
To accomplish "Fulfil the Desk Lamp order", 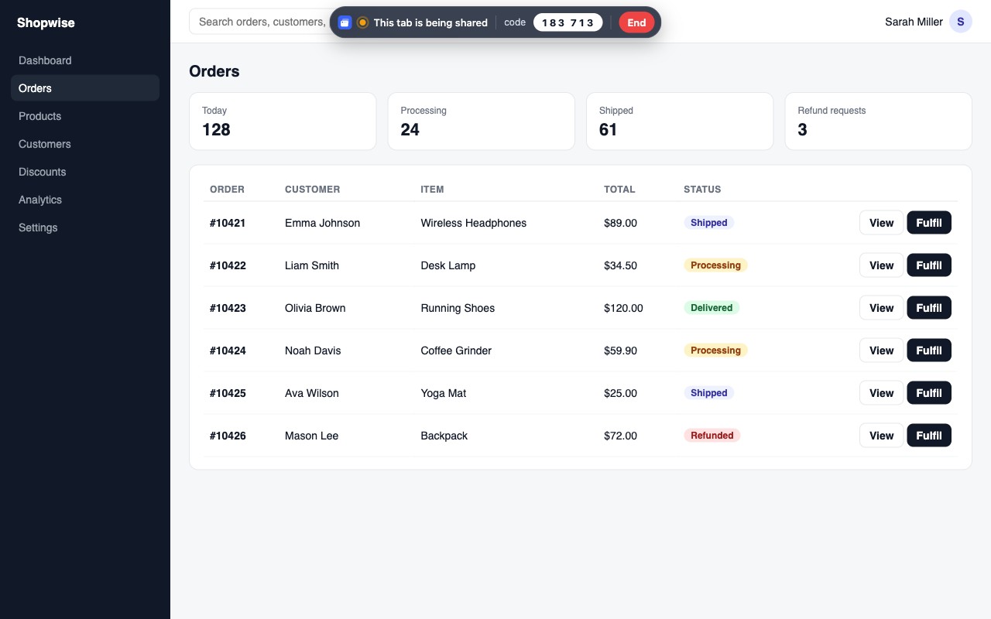I will (929, 265).
